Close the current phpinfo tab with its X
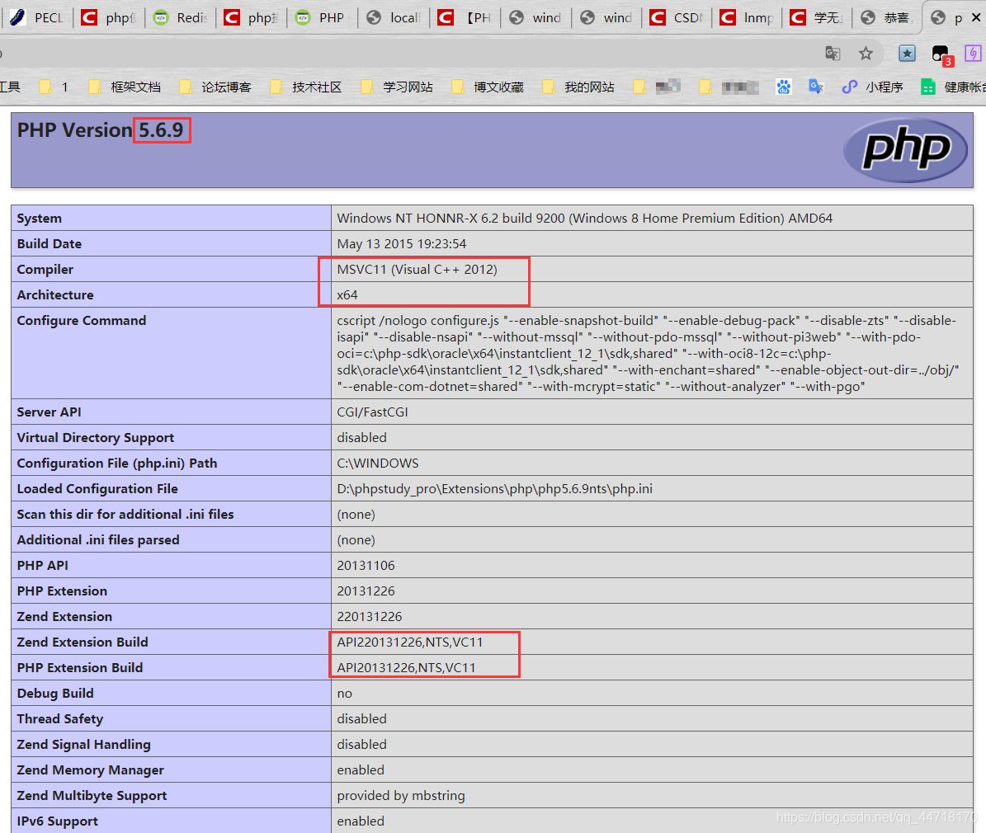Image resolution: width=986 pixels, height=833 pixels. point(977,17)
